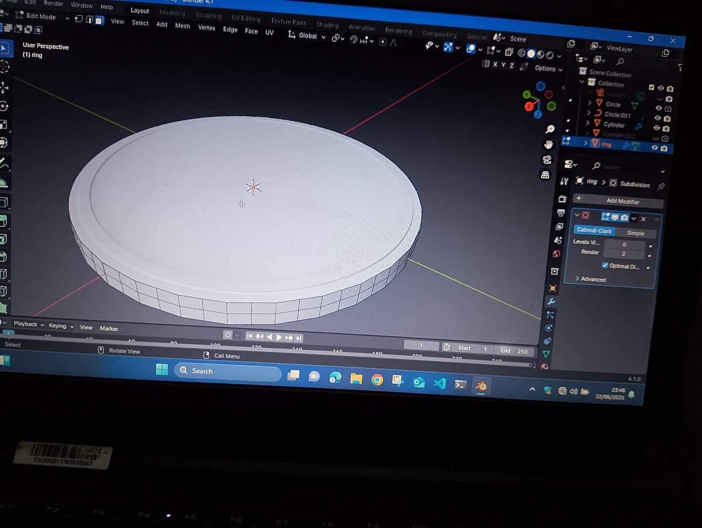
Task: Toggle proportional editing
Action: (383, 41)
